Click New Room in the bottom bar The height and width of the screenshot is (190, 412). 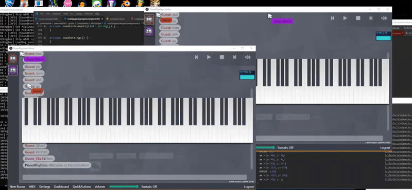(17, 186)
